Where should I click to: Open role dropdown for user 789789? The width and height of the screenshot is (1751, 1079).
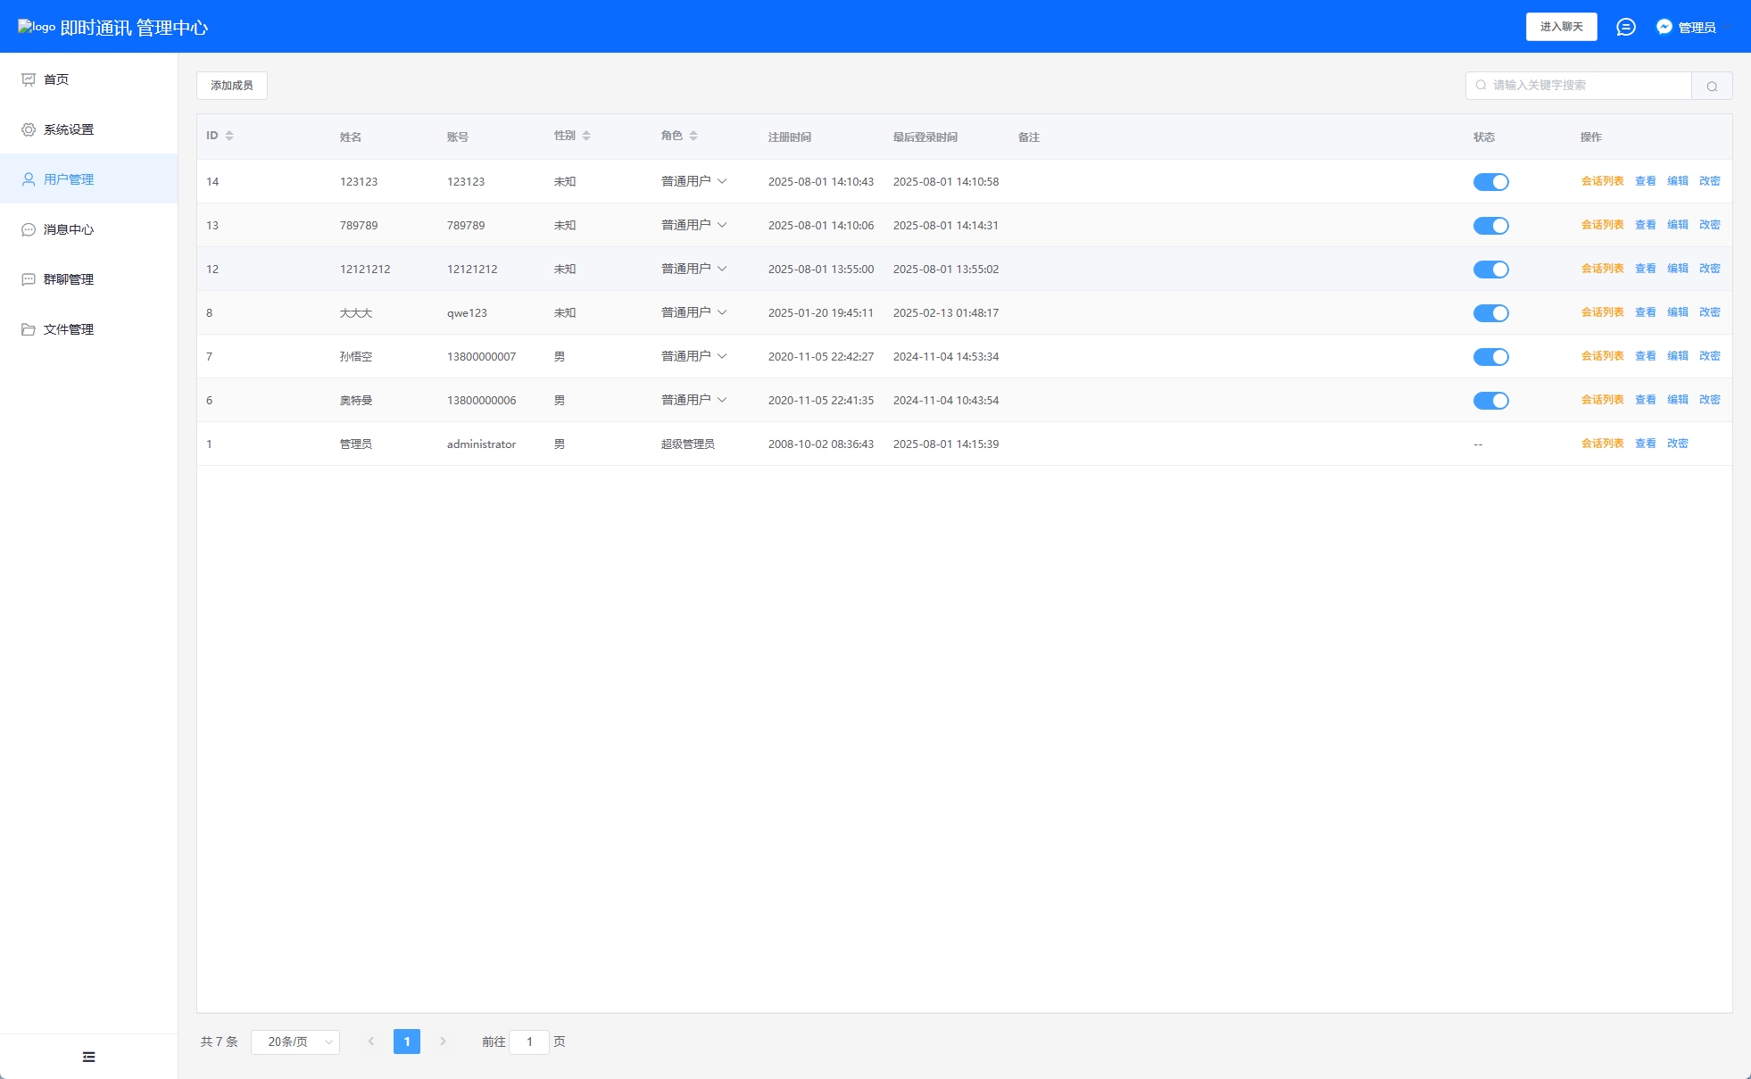[694, 225]
